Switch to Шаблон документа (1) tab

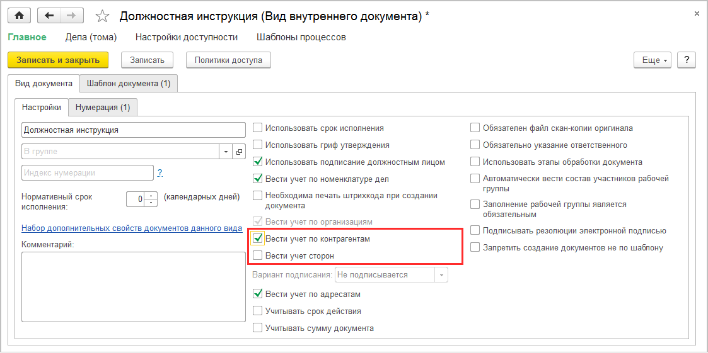point(129,83)
